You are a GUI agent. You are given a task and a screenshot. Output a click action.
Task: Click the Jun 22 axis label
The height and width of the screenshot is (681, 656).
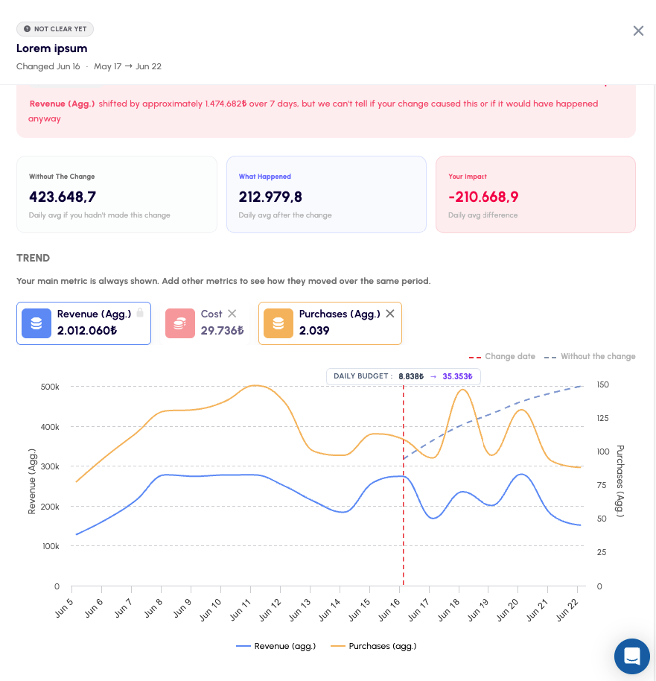(x=567, y=609)
